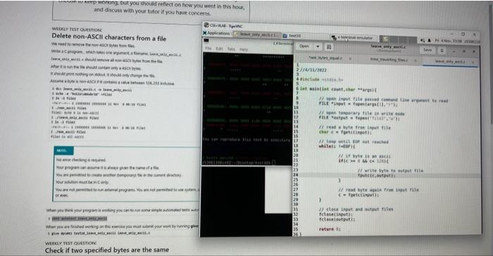This screenshot has height=256, width=493.
Task: Expand the recent files arrow beside Open
Action: (x=318, y=46)
